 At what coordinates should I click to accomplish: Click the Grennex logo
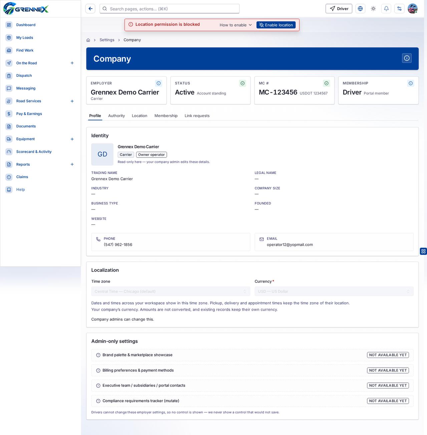(26, 9)
